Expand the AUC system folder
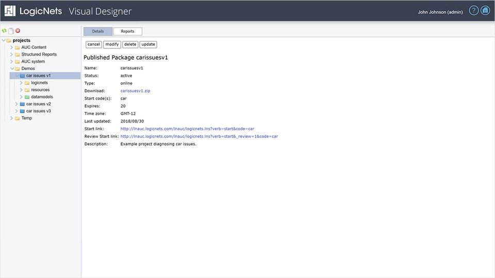This screenshot has height=278, width=495. pos(12,61)
